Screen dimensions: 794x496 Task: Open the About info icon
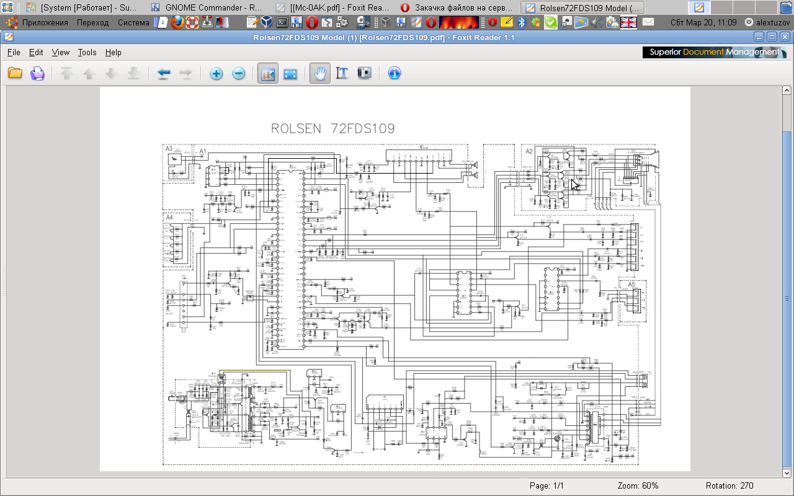[x=395, y=73]
